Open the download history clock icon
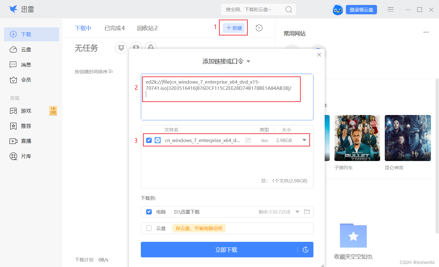This screenshot has height=267, width=439. 259,28
